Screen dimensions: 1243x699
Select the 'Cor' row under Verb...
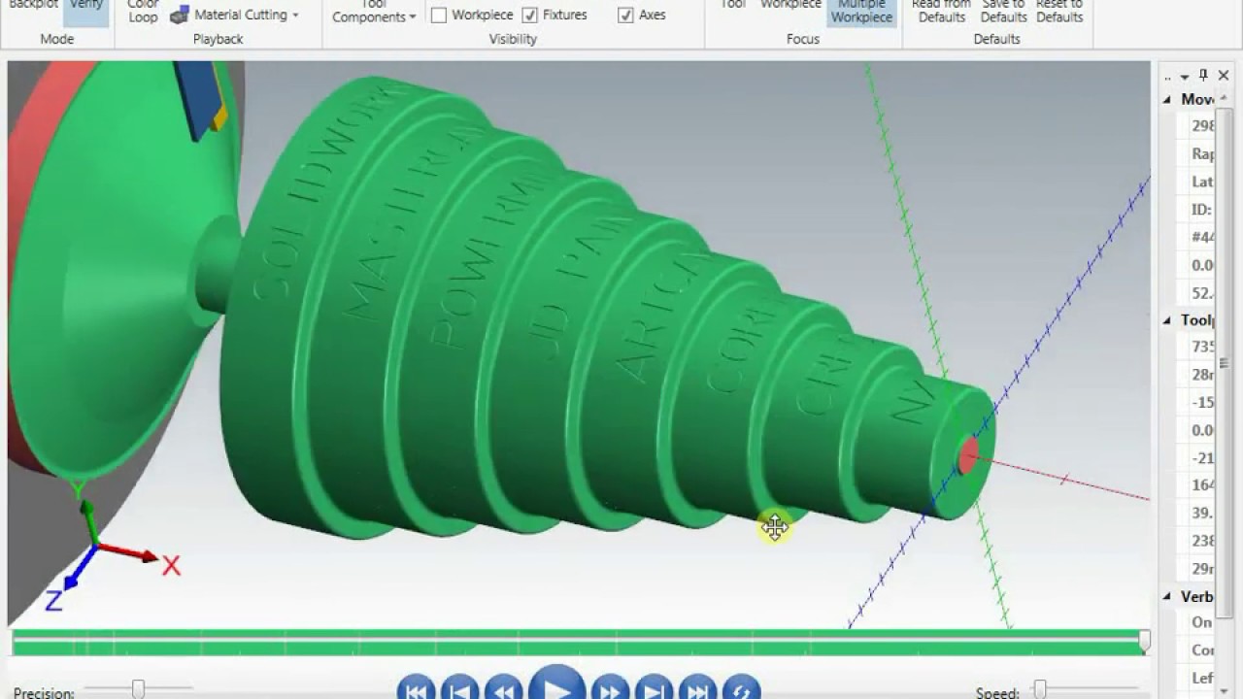[1197, 650]
